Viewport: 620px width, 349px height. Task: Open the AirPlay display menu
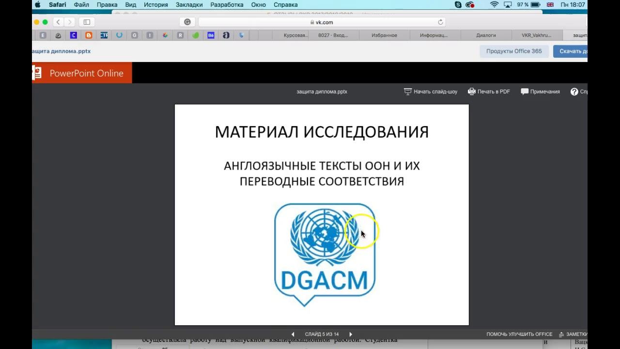coord(508,5)
